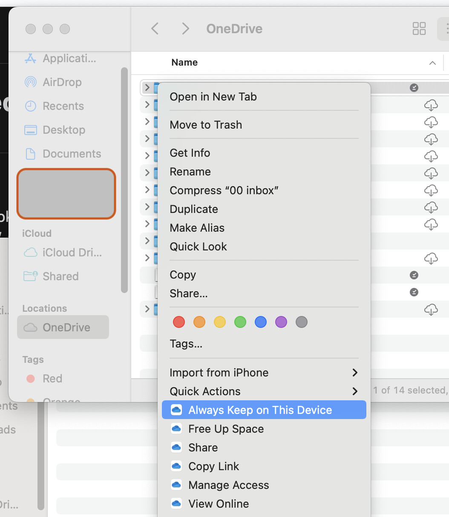Apply the blue tag color dot

click(x=261, y=322)
